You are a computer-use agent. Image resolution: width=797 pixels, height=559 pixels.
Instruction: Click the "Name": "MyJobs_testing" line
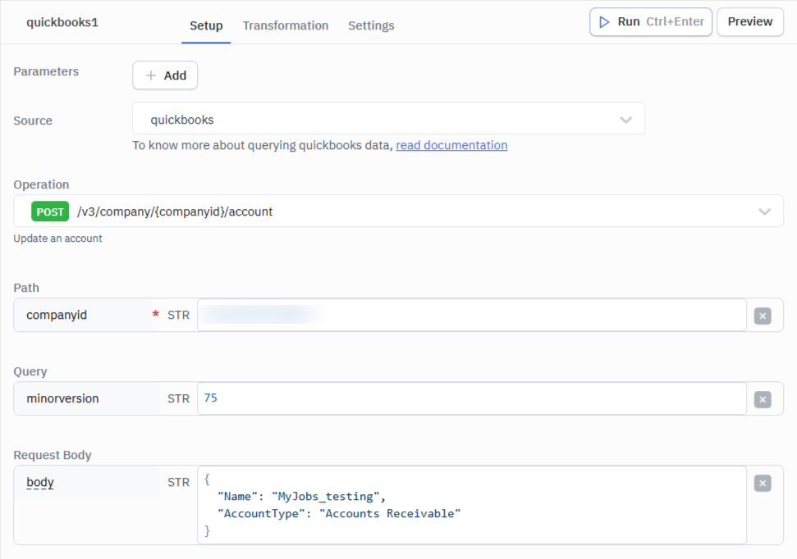coord(301,497)
